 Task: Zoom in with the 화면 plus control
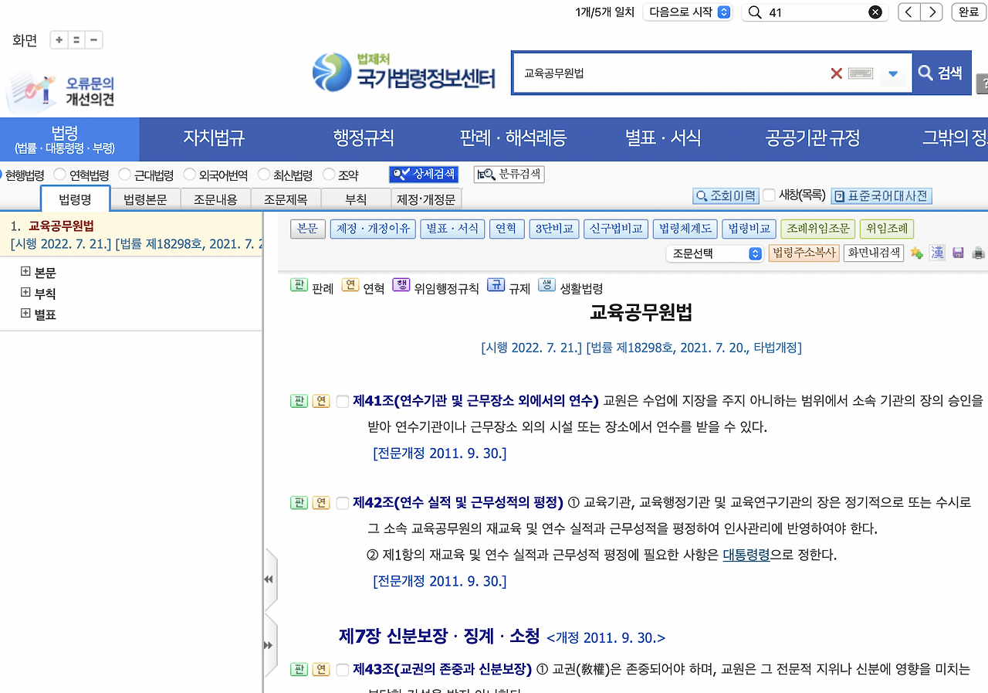point(59,39)
